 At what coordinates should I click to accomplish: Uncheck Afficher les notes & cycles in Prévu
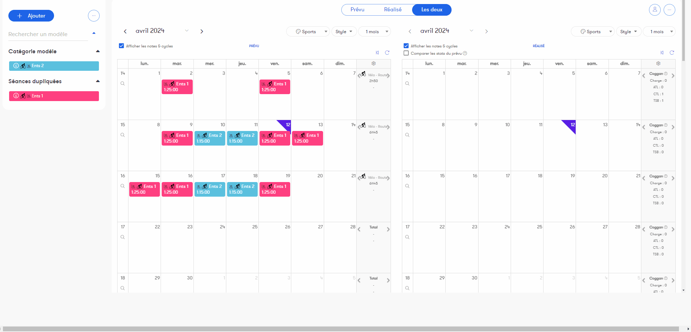(x=122, y=46)
